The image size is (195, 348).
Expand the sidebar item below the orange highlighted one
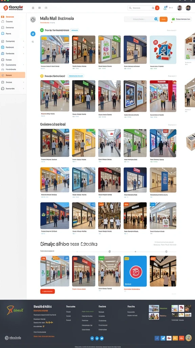[13, 82]
